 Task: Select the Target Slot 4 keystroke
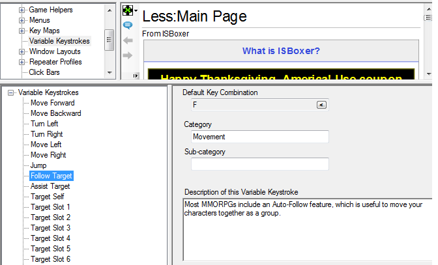click(x=51, y=238)
